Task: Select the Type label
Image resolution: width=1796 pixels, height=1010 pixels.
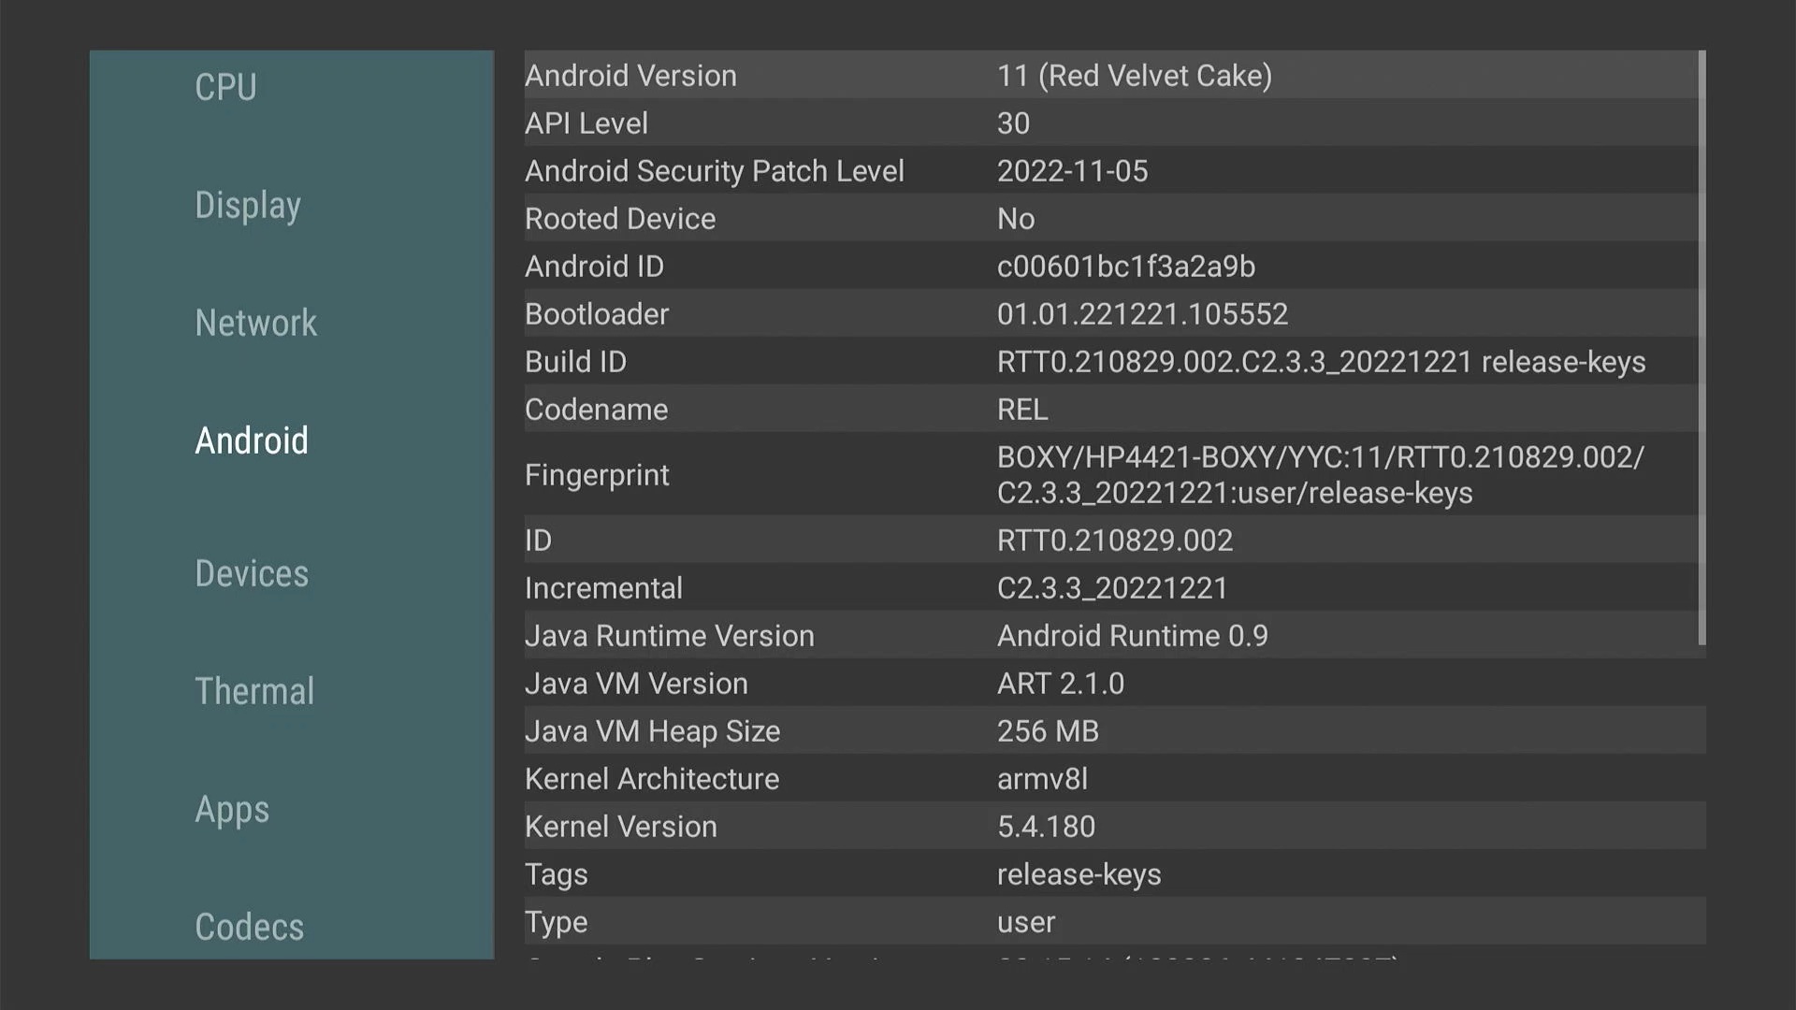Action: 556,923
